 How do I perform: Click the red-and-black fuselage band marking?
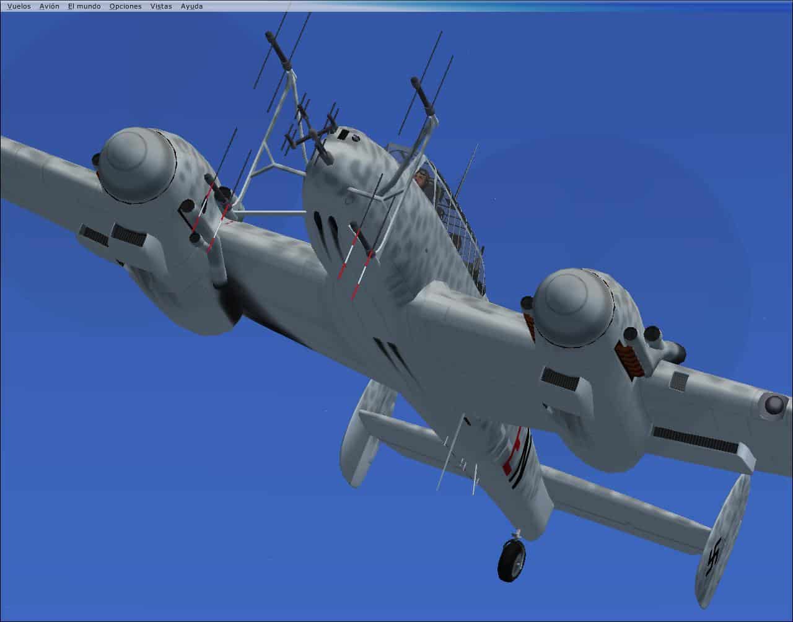pyautogui.click(x=515, y=452)
